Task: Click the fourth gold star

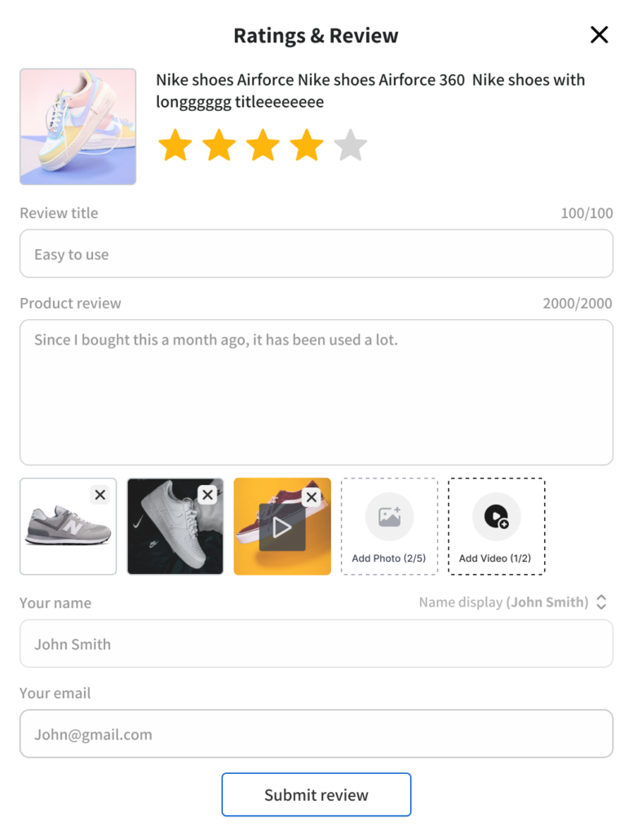Action: click(x=307, y=145)
